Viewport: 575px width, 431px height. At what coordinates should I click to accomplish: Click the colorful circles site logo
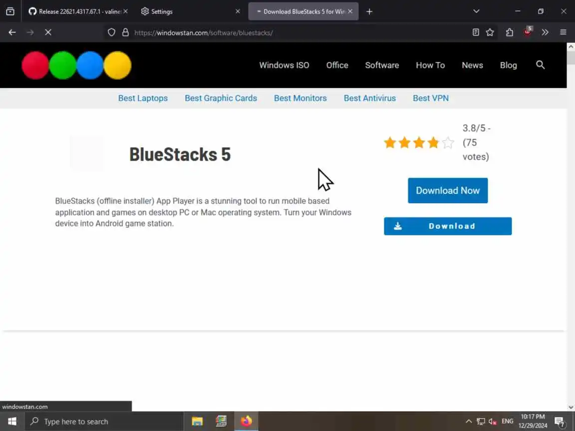click(76, 65)
